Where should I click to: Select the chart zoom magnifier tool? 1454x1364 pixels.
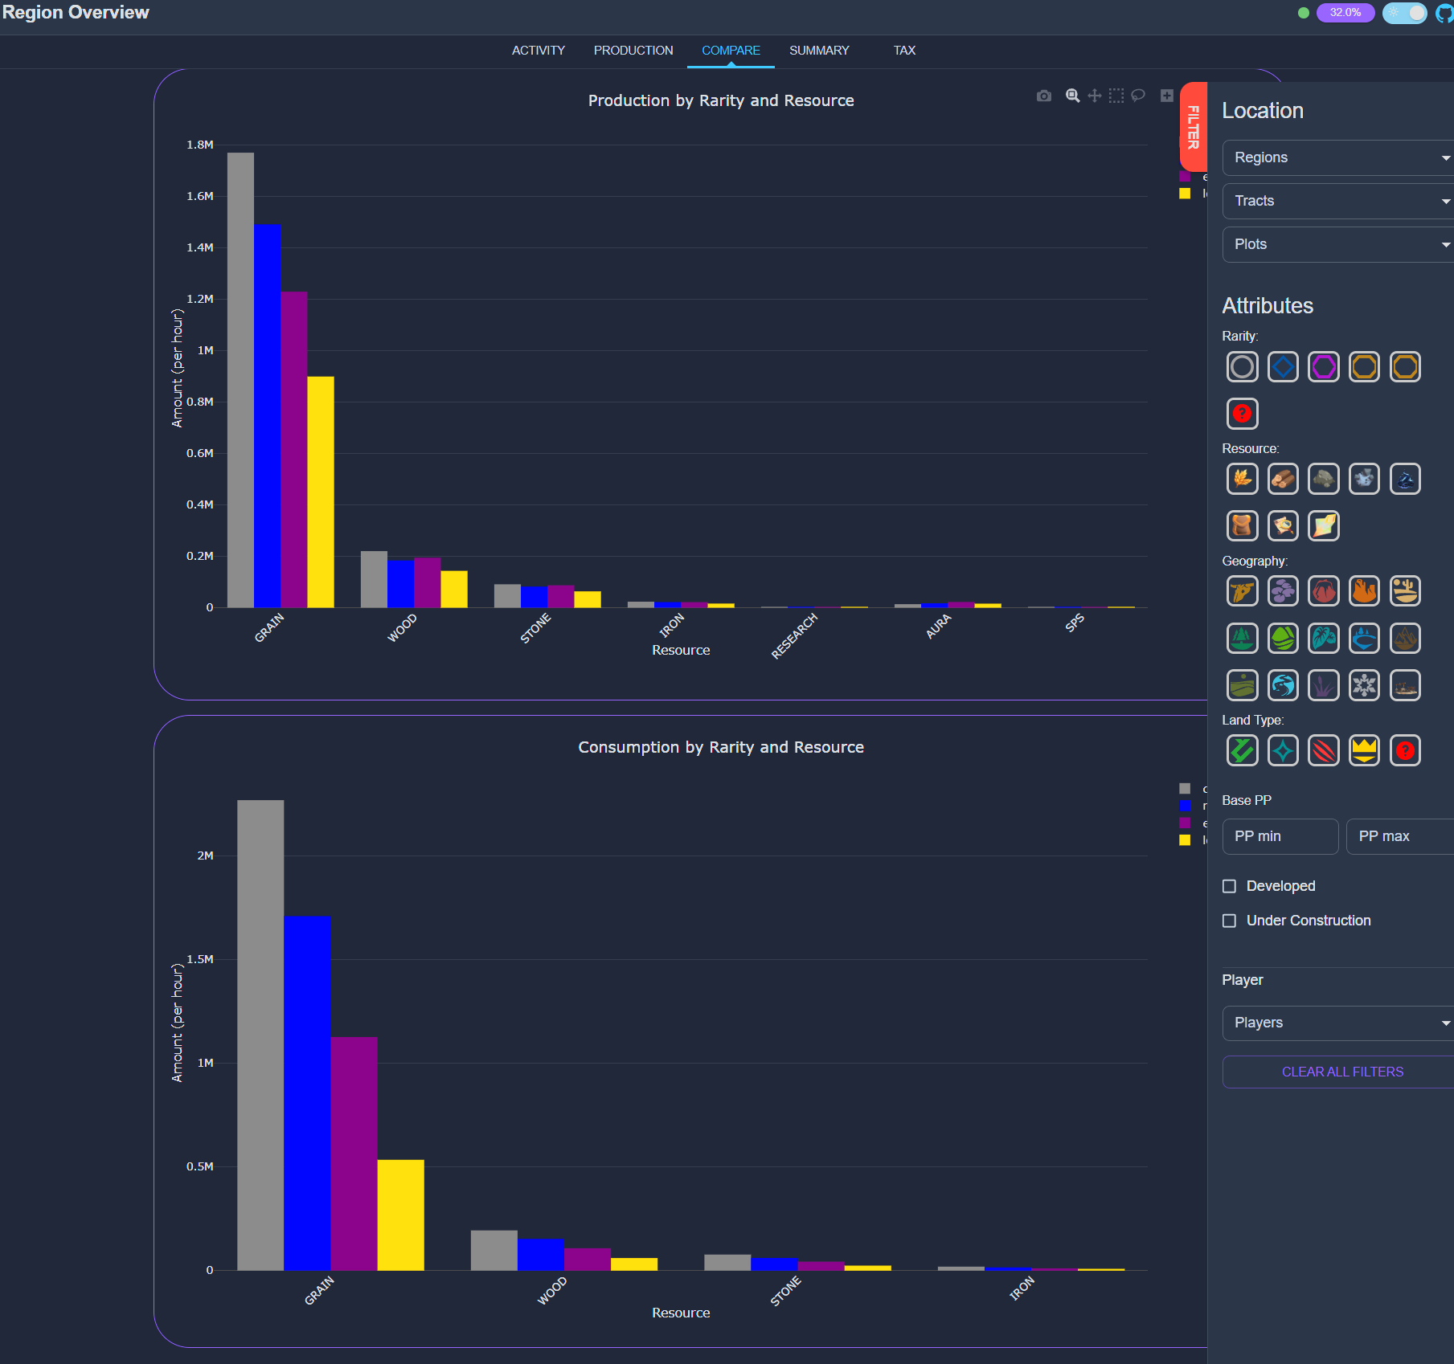pyautogui.click(x=1072, y=96)
